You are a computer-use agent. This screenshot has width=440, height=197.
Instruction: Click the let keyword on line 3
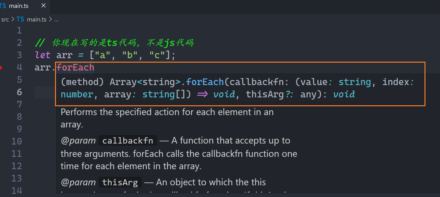pos(43,55)
